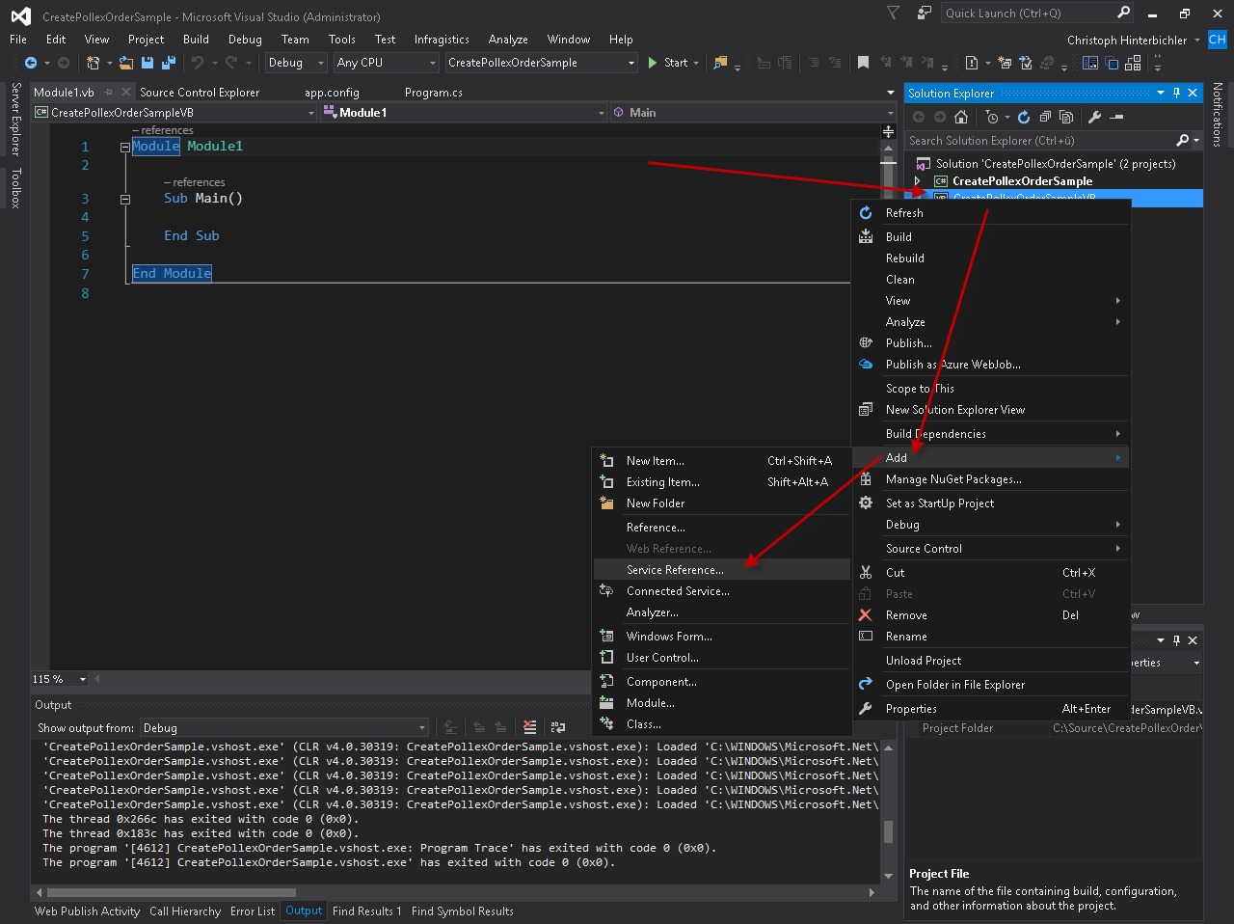Switch to the Program.cs tab
Viewport: 1234px width, 924px height.
[x=433, y=93]
